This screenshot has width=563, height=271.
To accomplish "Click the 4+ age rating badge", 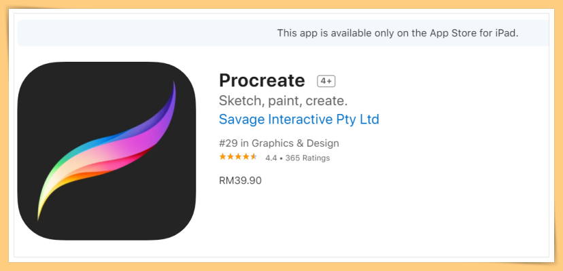I will [x=326, y=82].
